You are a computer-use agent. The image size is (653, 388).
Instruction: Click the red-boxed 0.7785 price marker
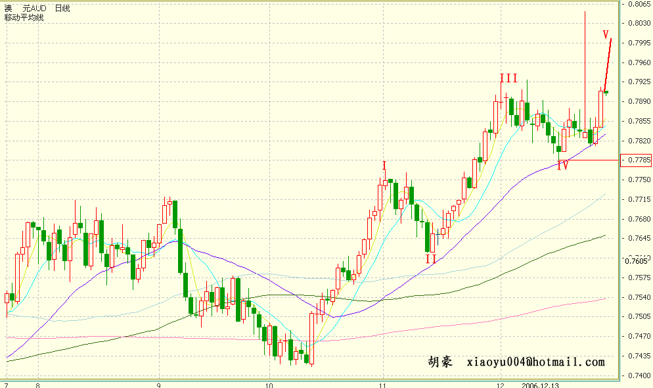coord(636,160)
